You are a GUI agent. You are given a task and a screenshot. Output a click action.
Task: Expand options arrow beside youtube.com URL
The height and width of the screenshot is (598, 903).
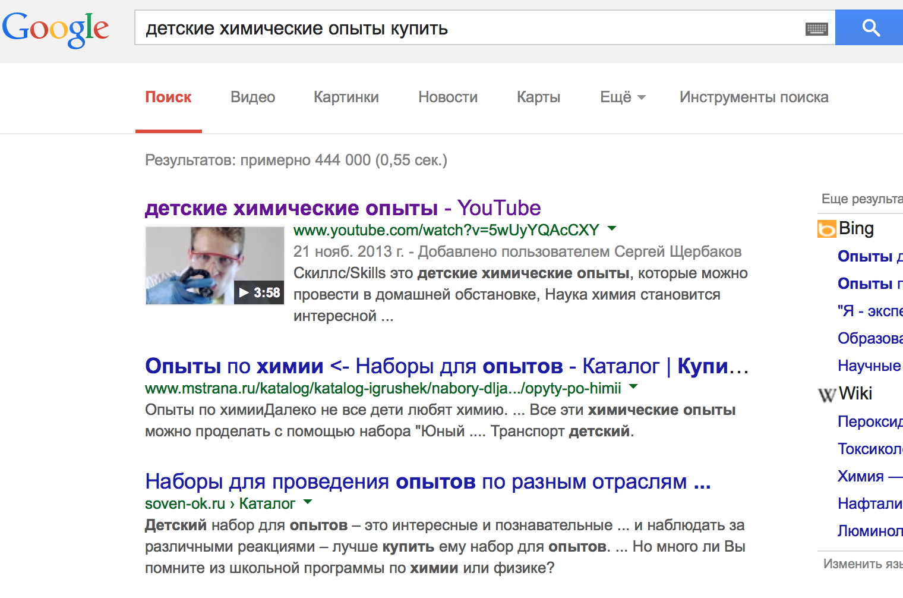coord(612,228)
